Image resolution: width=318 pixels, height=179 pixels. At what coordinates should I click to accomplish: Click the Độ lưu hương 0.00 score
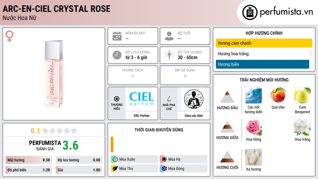point(79,160)
